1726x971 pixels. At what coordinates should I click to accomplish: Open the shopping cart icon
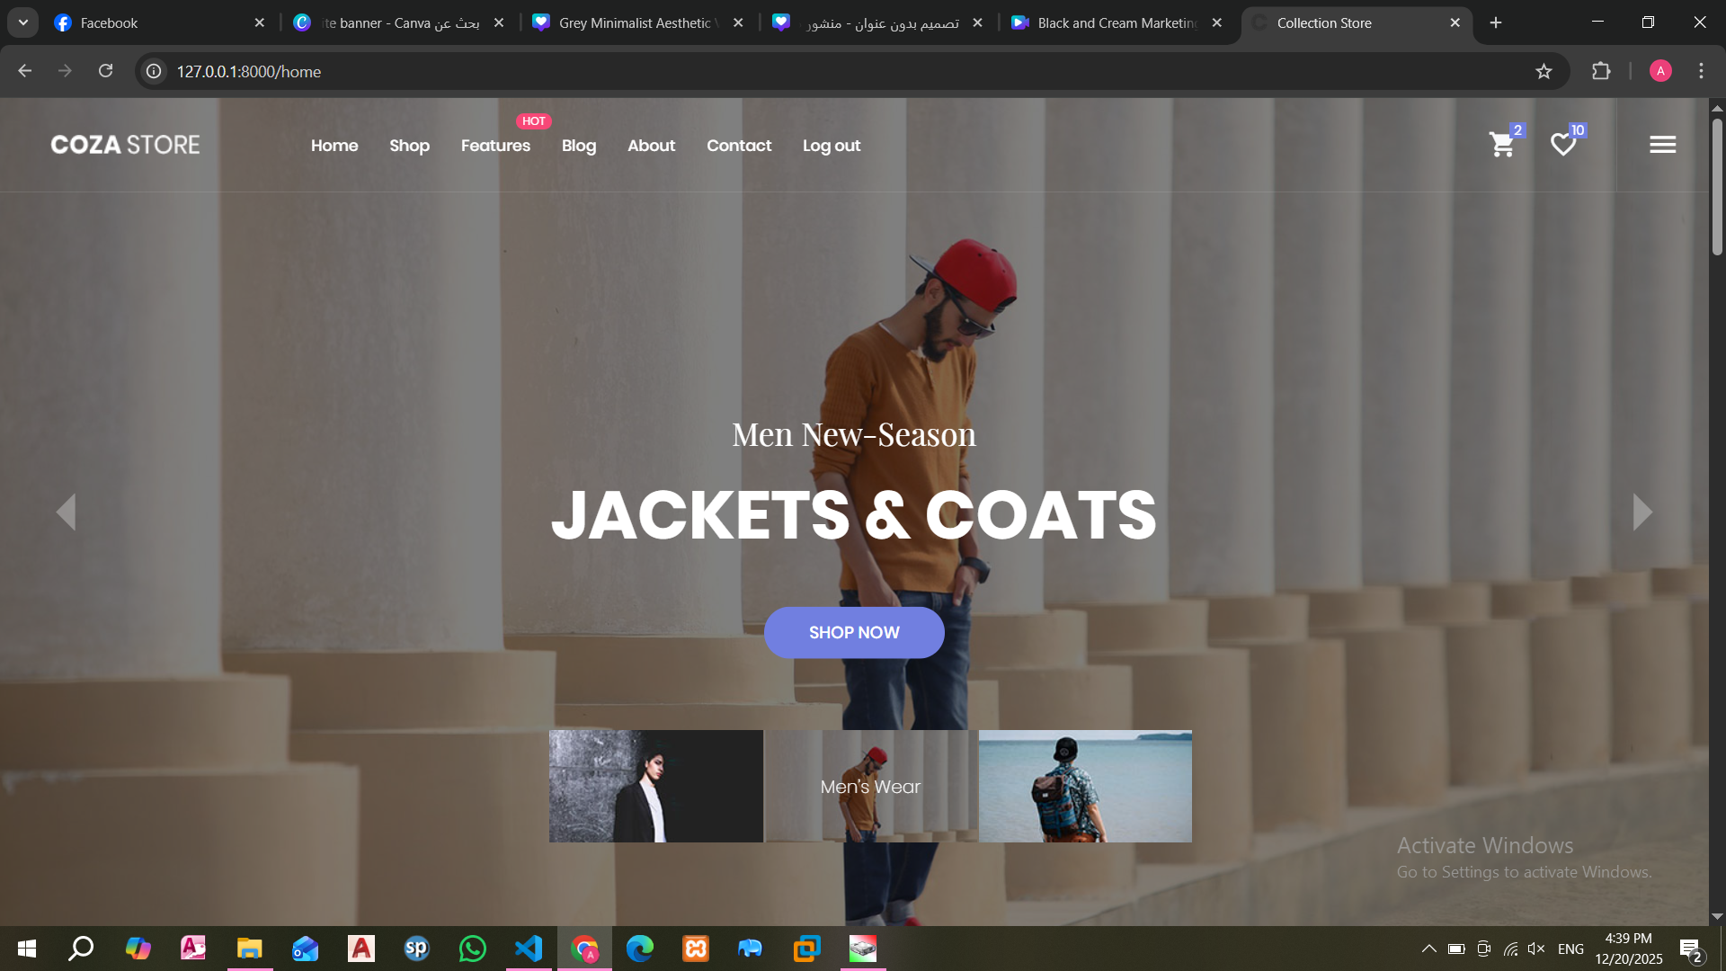(x=1502, y=145)
